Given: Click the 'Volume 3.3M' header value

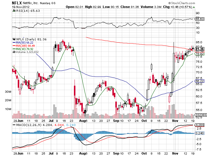Looking at the screenshot, I should point(151,7).
